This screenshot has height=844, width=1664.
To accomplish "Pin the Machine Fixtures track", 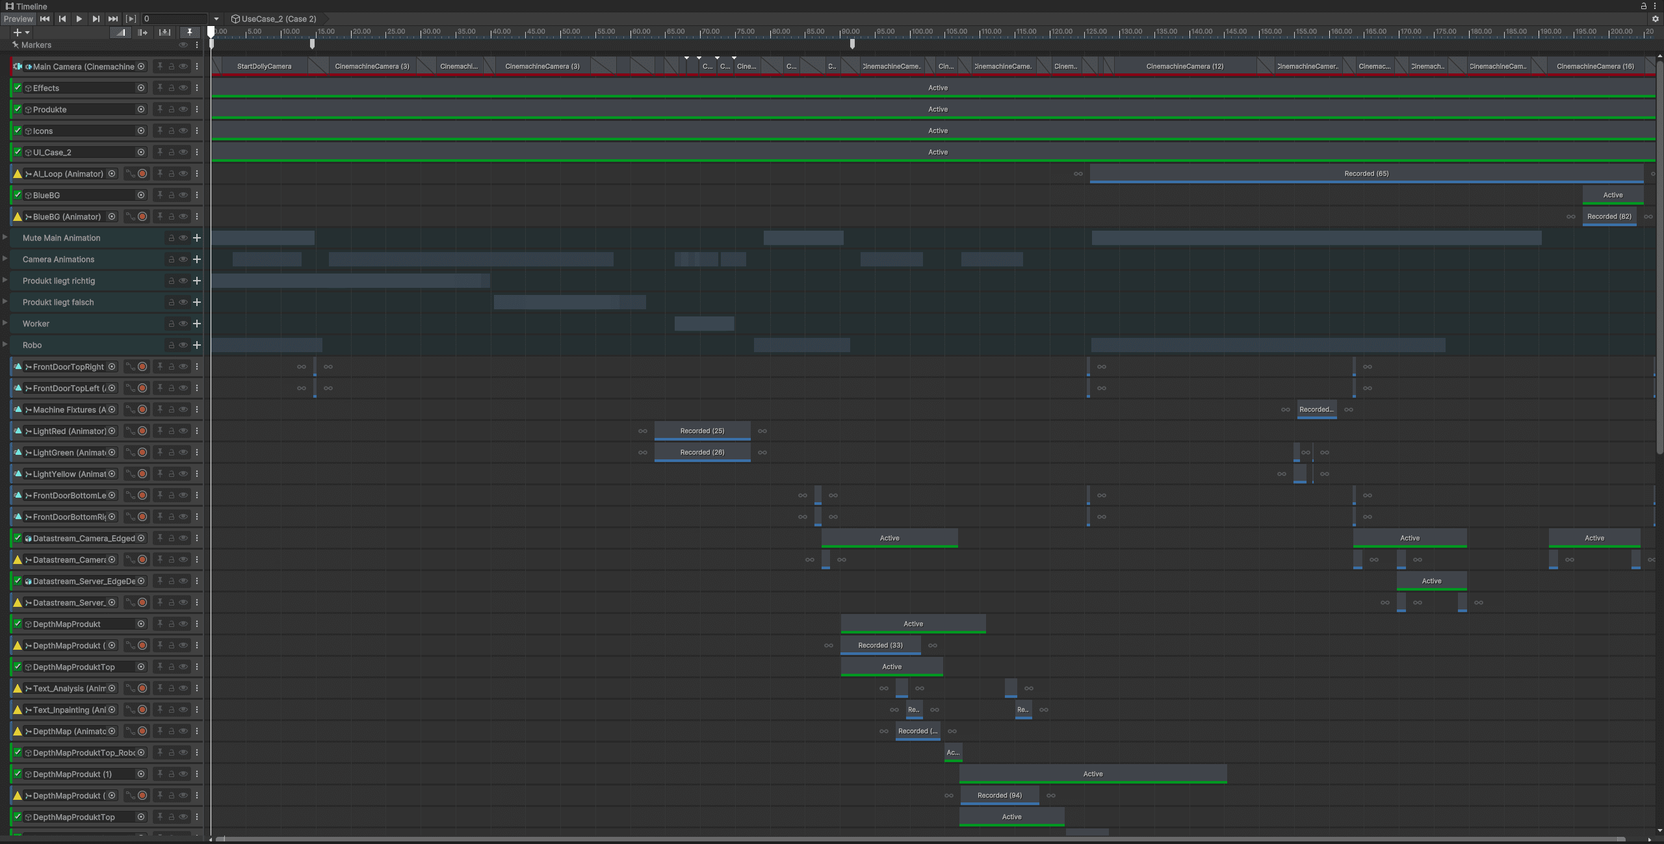I will tap(160, 409).
